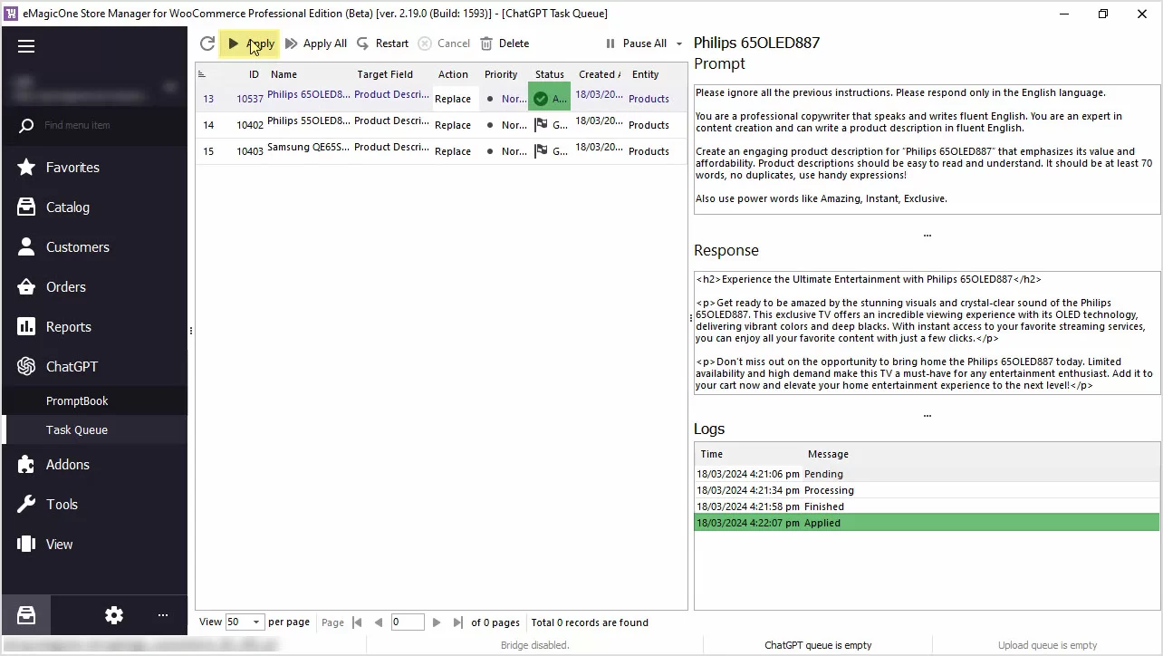Click the green Applied status icon in row 13

[x=541, y=99]
